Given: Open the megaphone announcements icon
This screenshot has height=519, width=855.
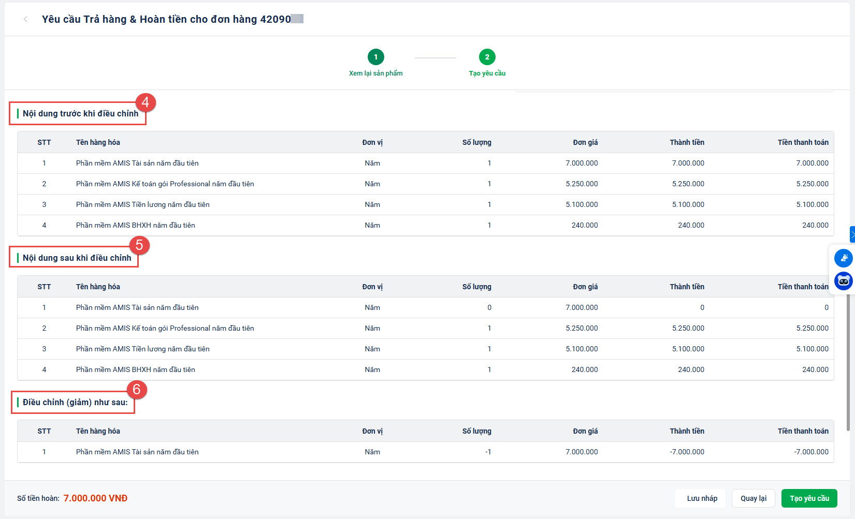Looking at the screenshot, I should pos(843,258).
